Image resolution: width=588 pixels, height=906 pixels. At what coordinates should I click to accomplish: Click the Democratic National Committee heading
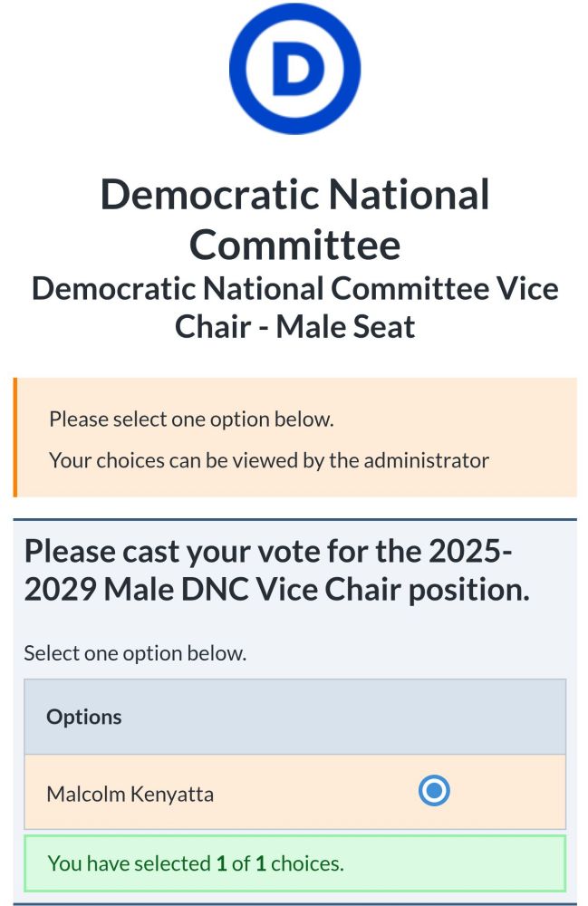[x=294, y=219]
